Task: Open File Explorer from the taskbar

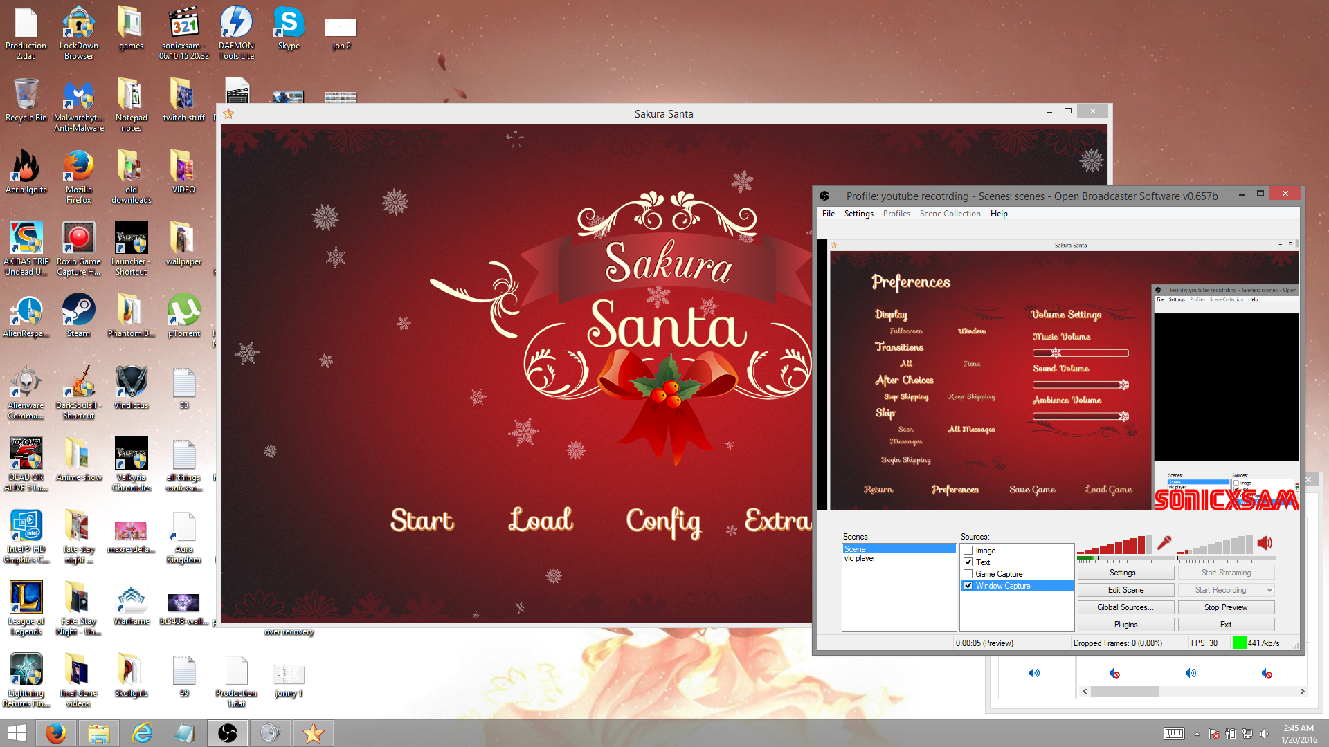Action: 99,733
